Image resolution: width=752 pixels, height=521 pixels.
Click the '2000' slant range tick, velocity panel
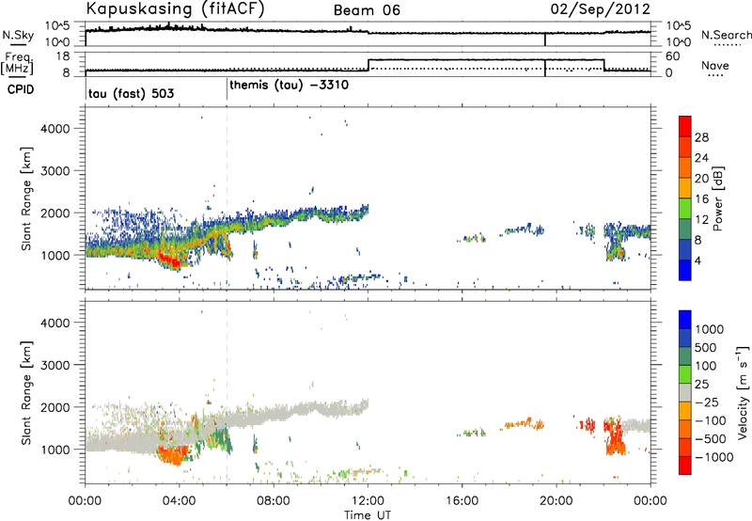pos(55,407)
